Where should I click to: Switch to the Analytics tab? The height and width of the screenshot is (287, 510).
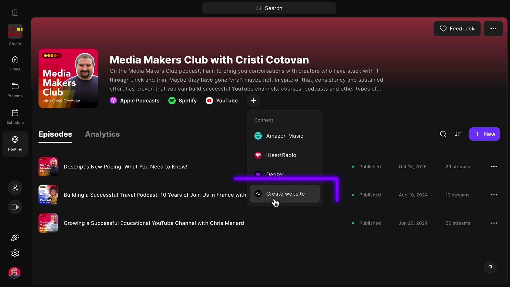[x=102, y=134]
